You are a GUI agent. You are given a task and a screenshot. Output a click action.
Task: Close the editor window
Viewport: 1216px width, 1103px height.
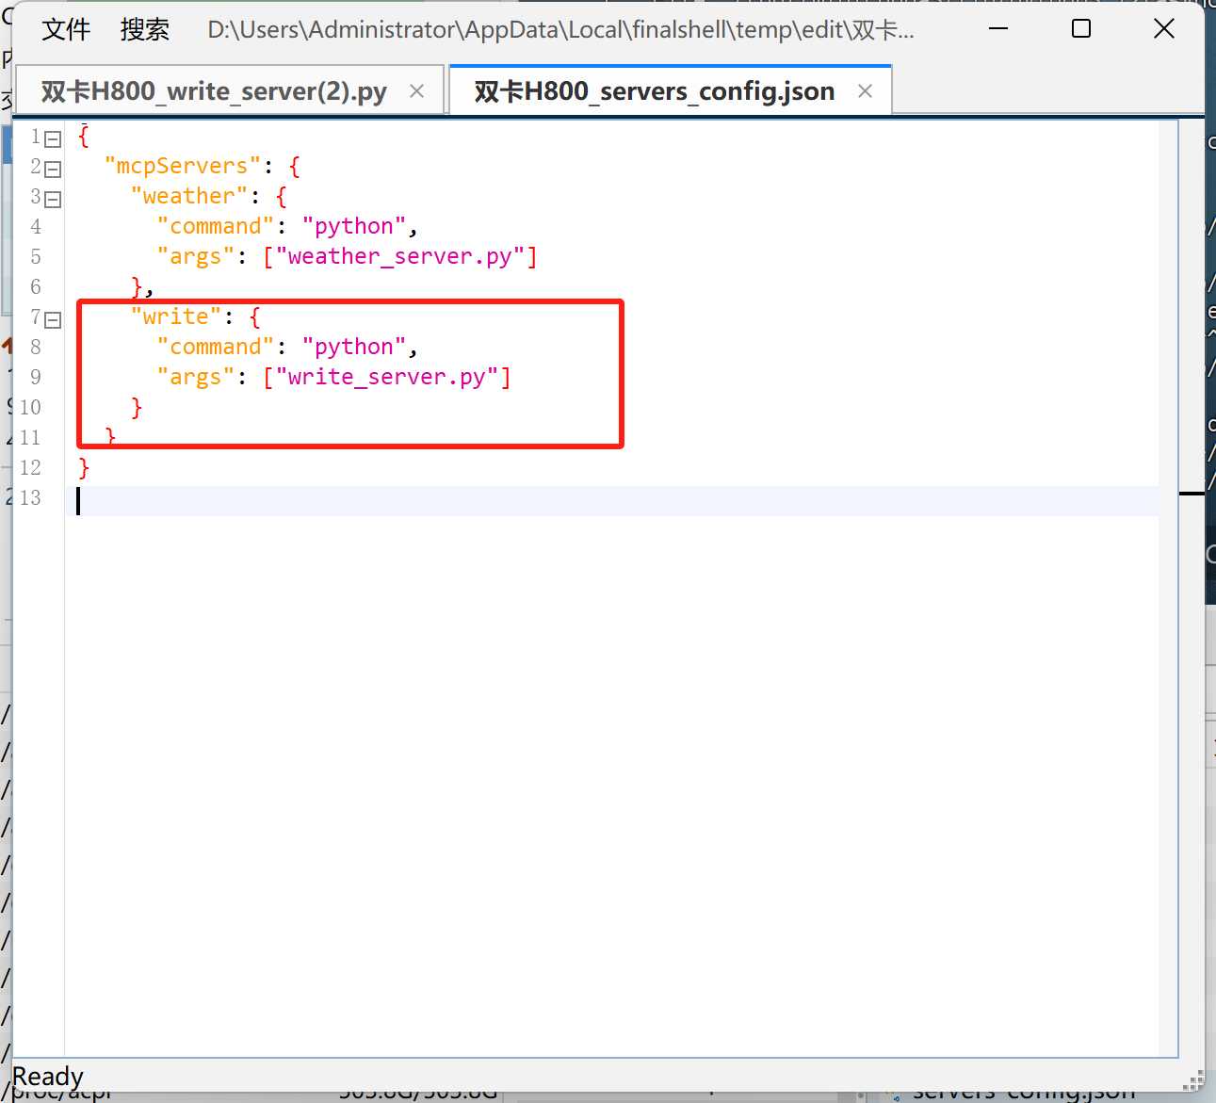tap(1164, 29)
